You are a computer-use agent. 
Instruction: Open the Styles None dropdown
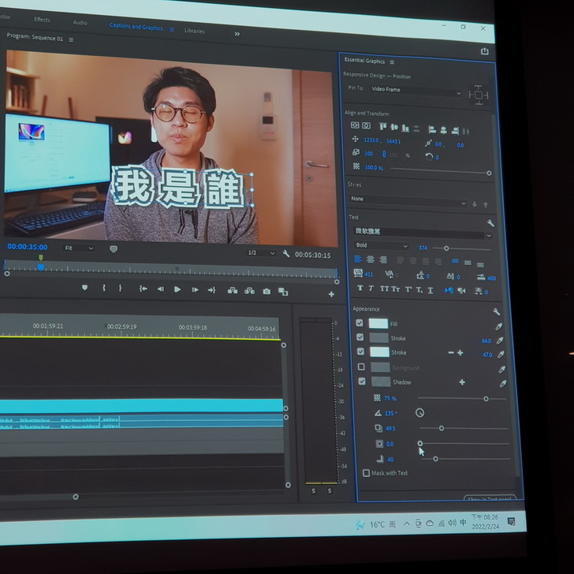point(408,200)
